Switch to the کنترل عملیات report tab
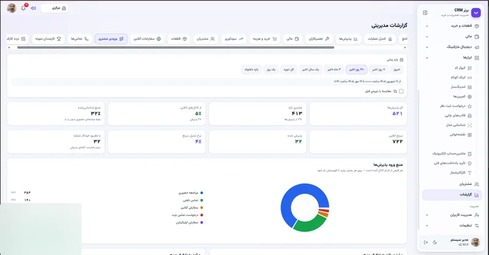Image resolution: width=489 pixels, height=255 pixels. [380, 39]
